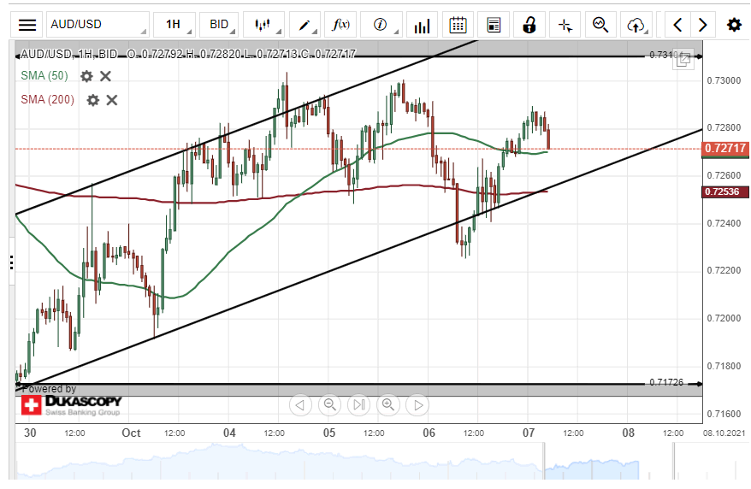Expand the AUD/USD instrument dropdown
Viewport: 751px width, 489px height.
click(96, 25)
